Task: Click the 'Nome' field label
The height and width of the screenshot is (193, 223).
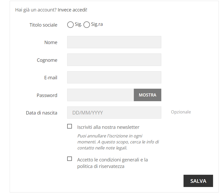Action: (51, 43)
